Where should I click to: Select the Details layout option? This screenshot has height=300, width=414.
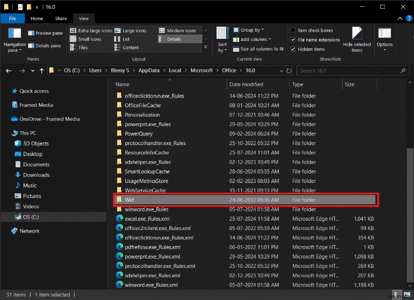coord(180,39)
